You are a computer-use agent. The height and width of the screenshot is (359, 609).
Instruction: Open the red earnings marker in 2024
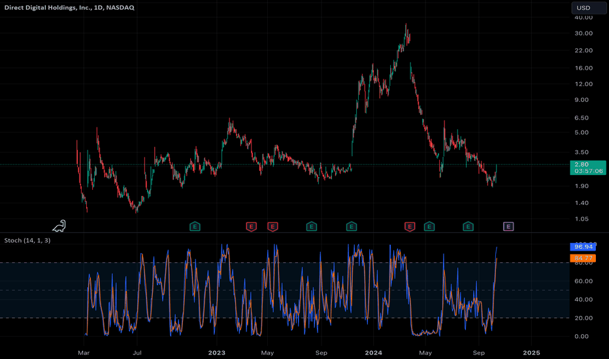pyautogui.click(x=410, y=226)
